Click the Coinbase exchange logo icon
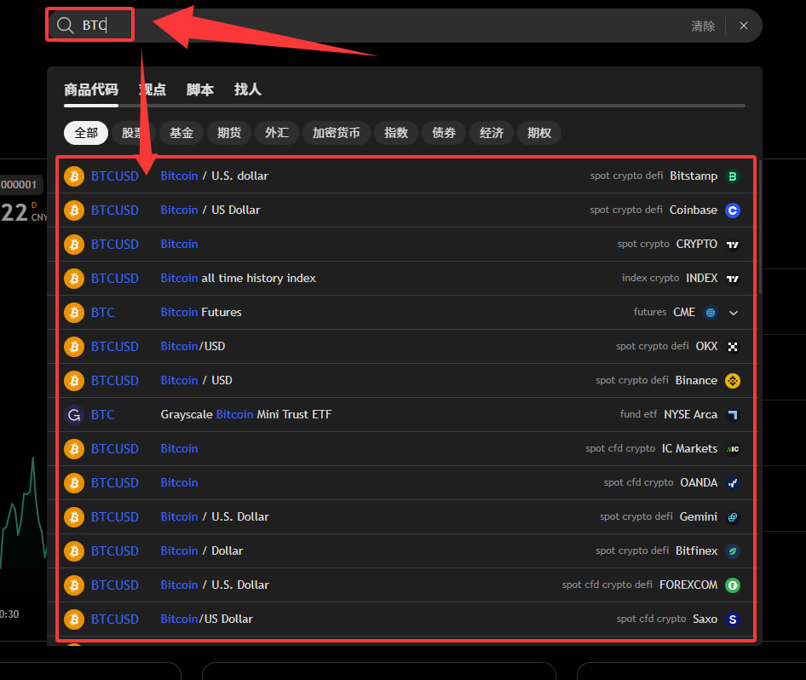This screenshot has height=680, width=806. point(733,210)
